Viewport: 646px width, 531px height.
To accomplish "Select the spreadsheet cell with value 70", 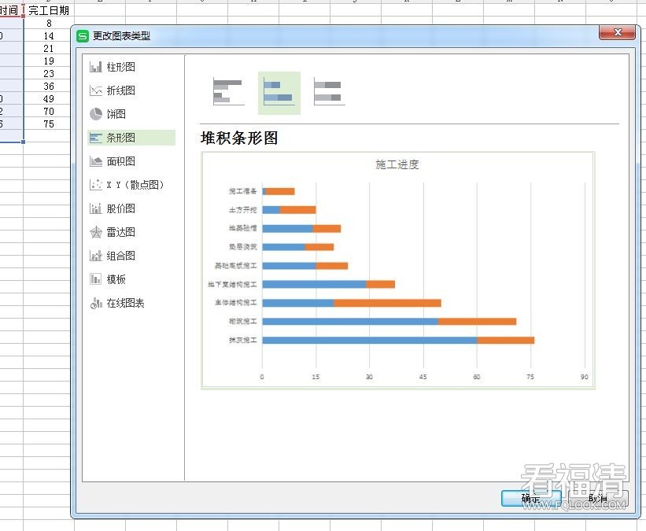I will point(49,111).
